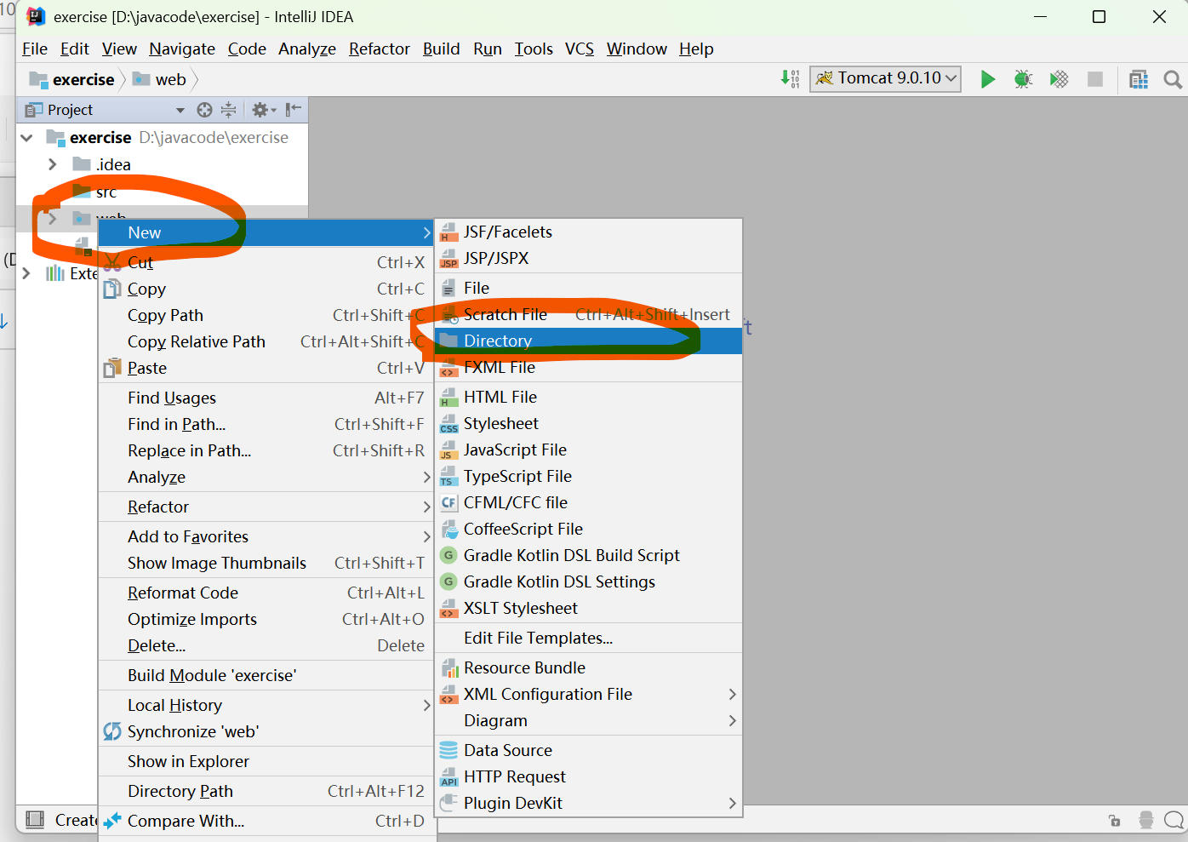Open Local History submenu

(266, 705)
